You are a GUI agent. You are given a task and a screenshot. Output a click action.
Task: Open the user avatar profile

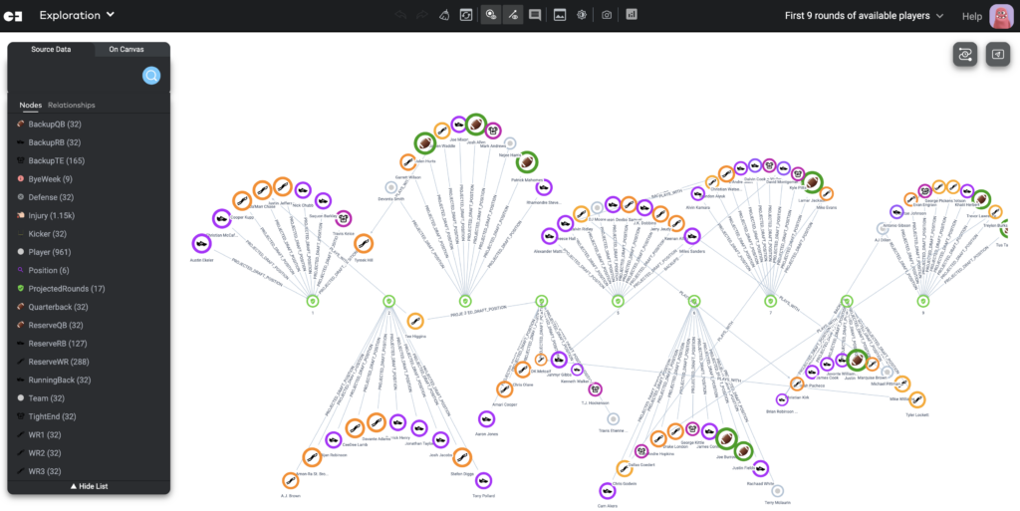coord(1001,16)
